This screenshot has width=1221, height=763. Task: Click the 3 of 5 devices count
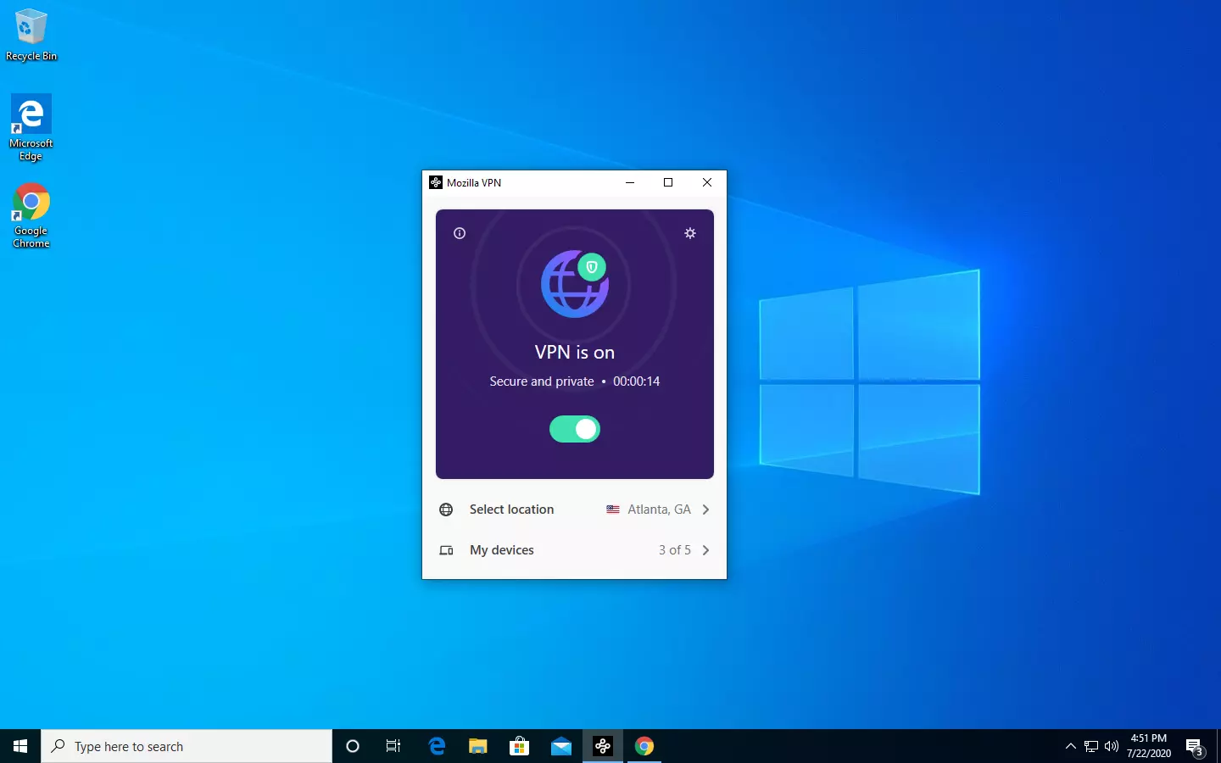[x=675, y=550]
